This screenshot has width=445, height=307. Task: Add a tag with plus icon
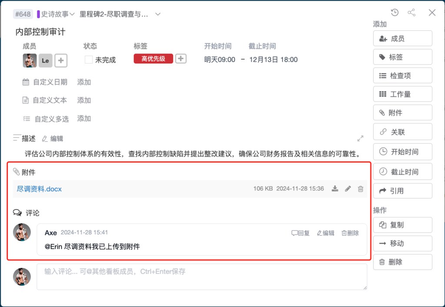click(181, 59)
